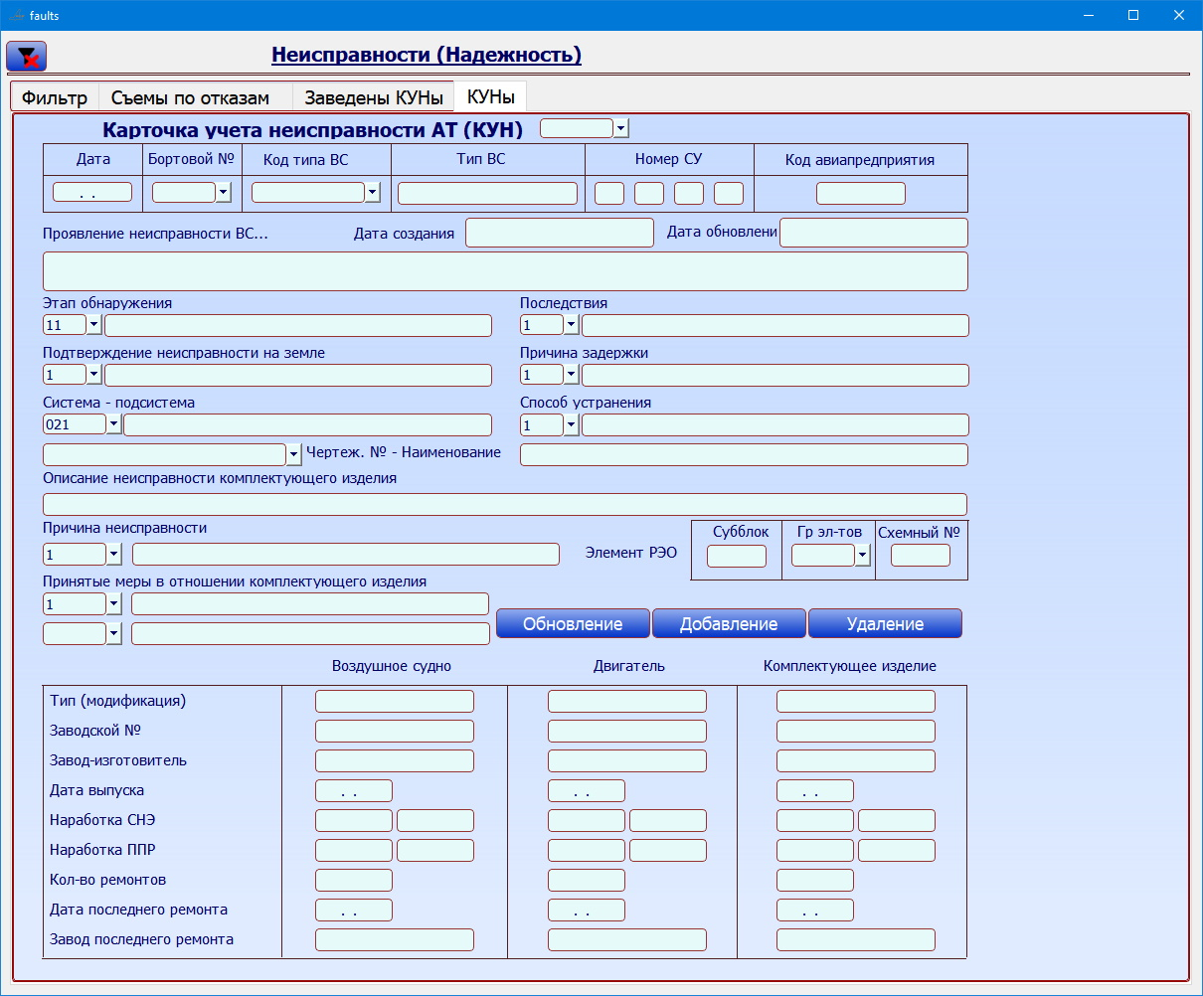Screen dimensions: 1203x996
Task: Click the Тип ВС text field
Action: [487, 193]
